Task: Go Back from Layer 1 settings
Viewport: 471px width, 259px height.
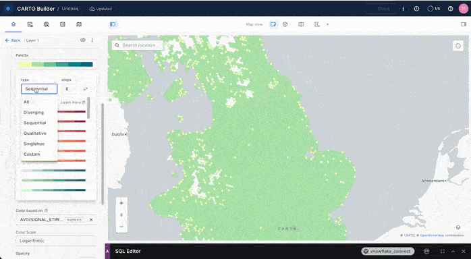Action: 13,40
